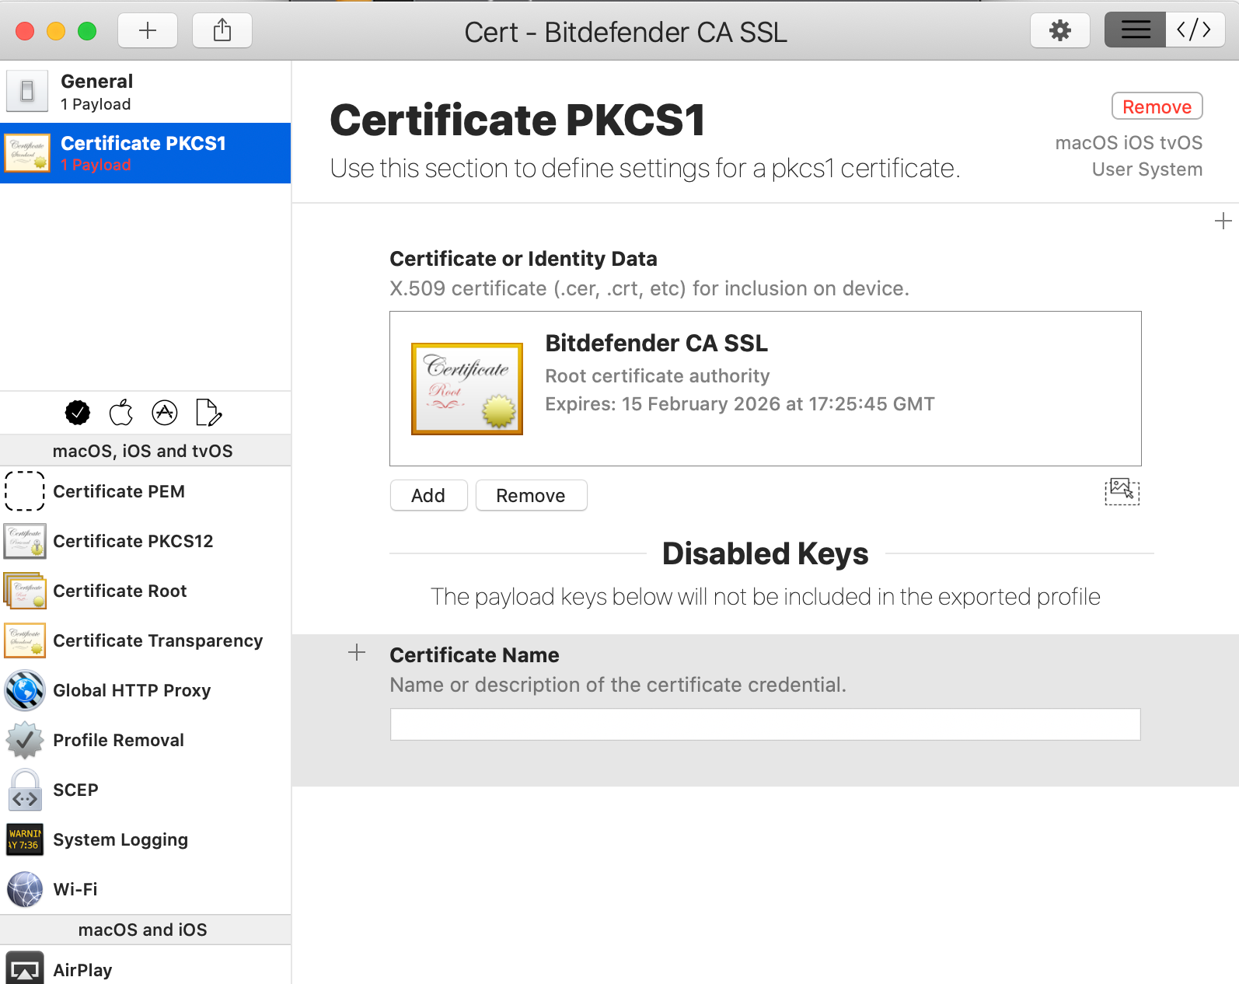Click the Profile Removal checkmark icon
Image resolution: width=1239 pixels, height=984 pixels.
point(25,740)
